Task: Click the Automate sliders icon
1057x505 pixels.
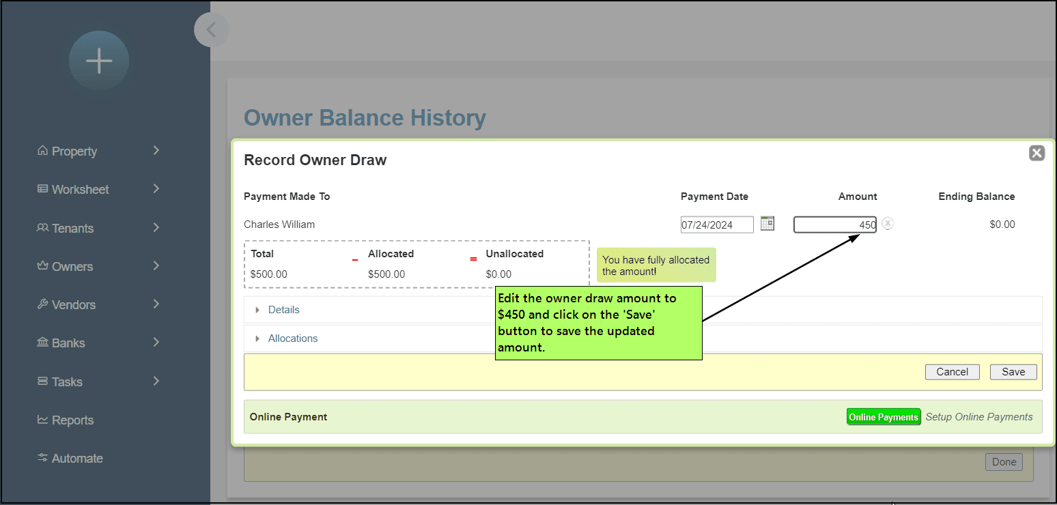Action: tap(42, 458)
